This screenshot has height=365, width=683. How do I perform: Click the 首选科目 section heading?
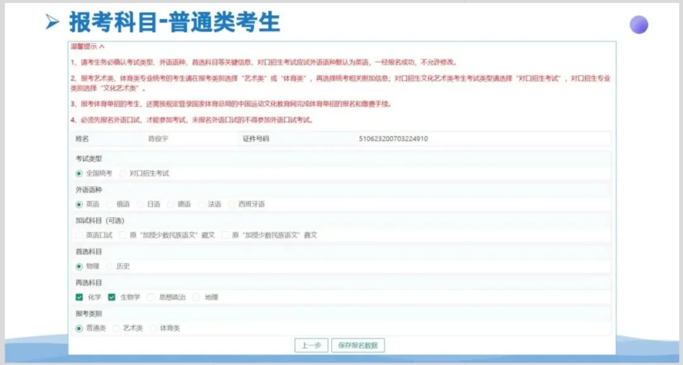[x=89, y=251]
